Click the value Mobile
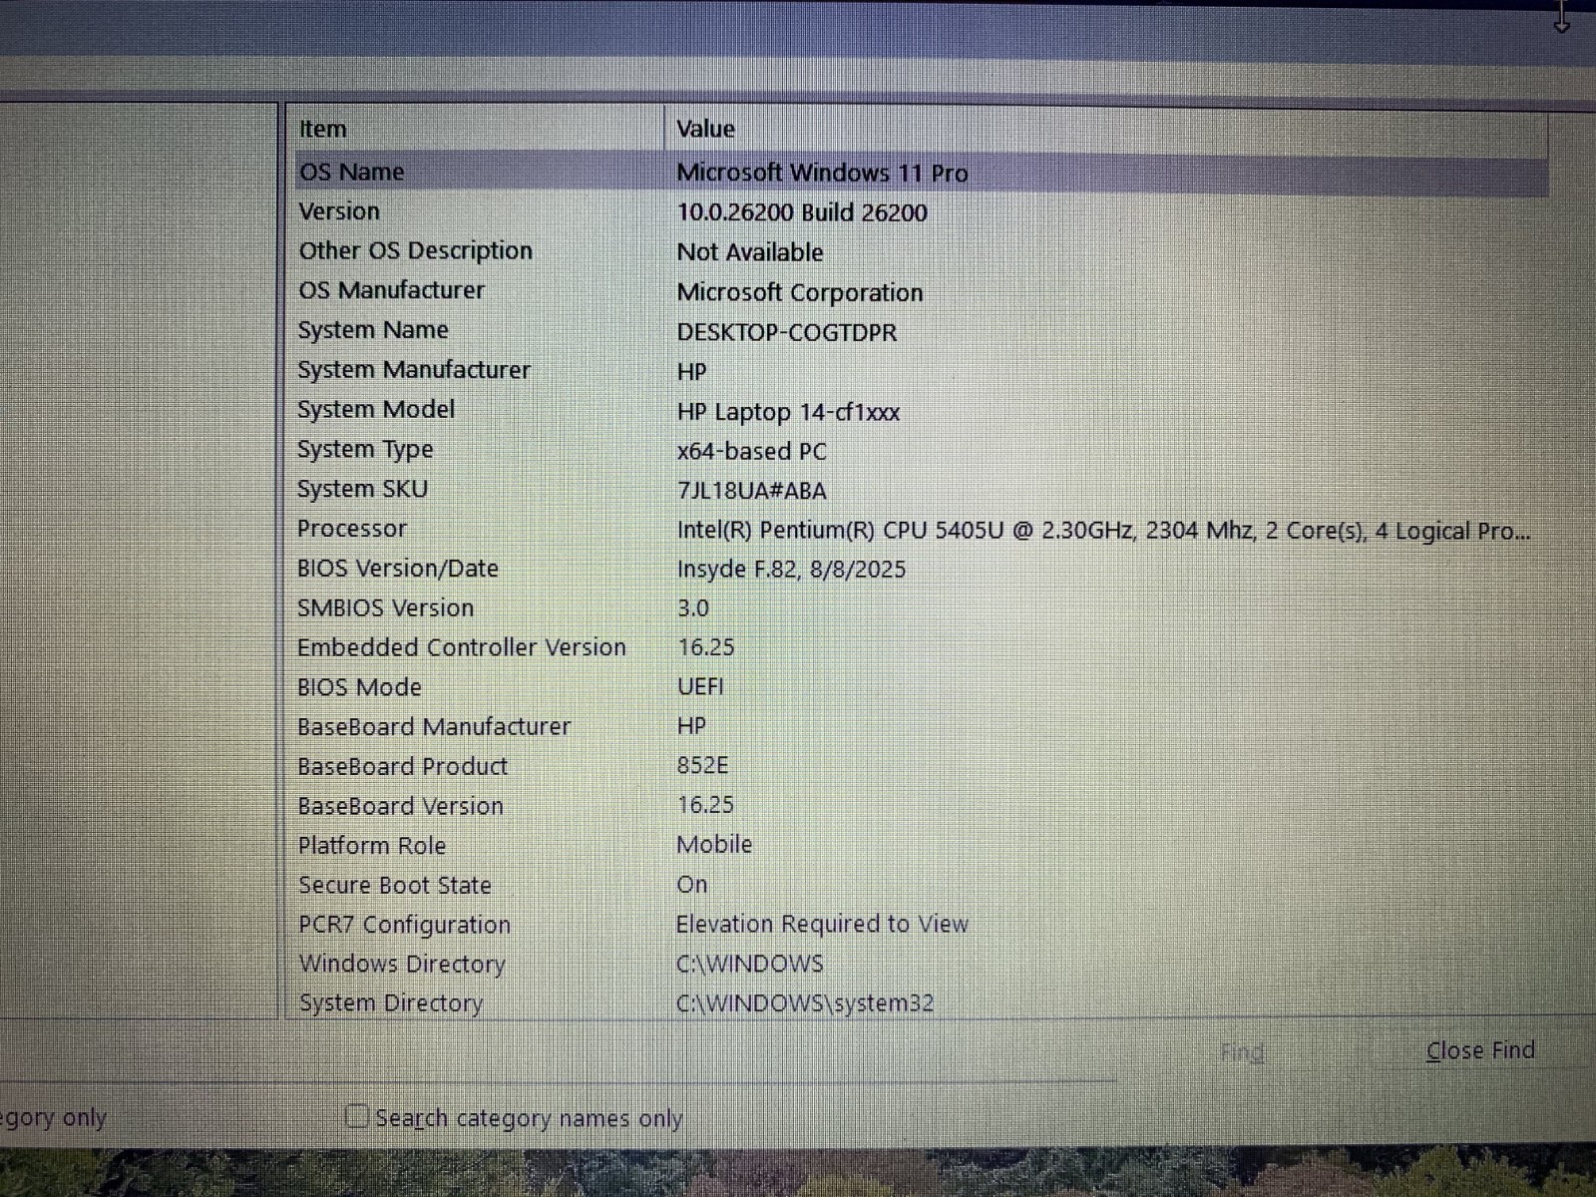 tap(714, 844)
